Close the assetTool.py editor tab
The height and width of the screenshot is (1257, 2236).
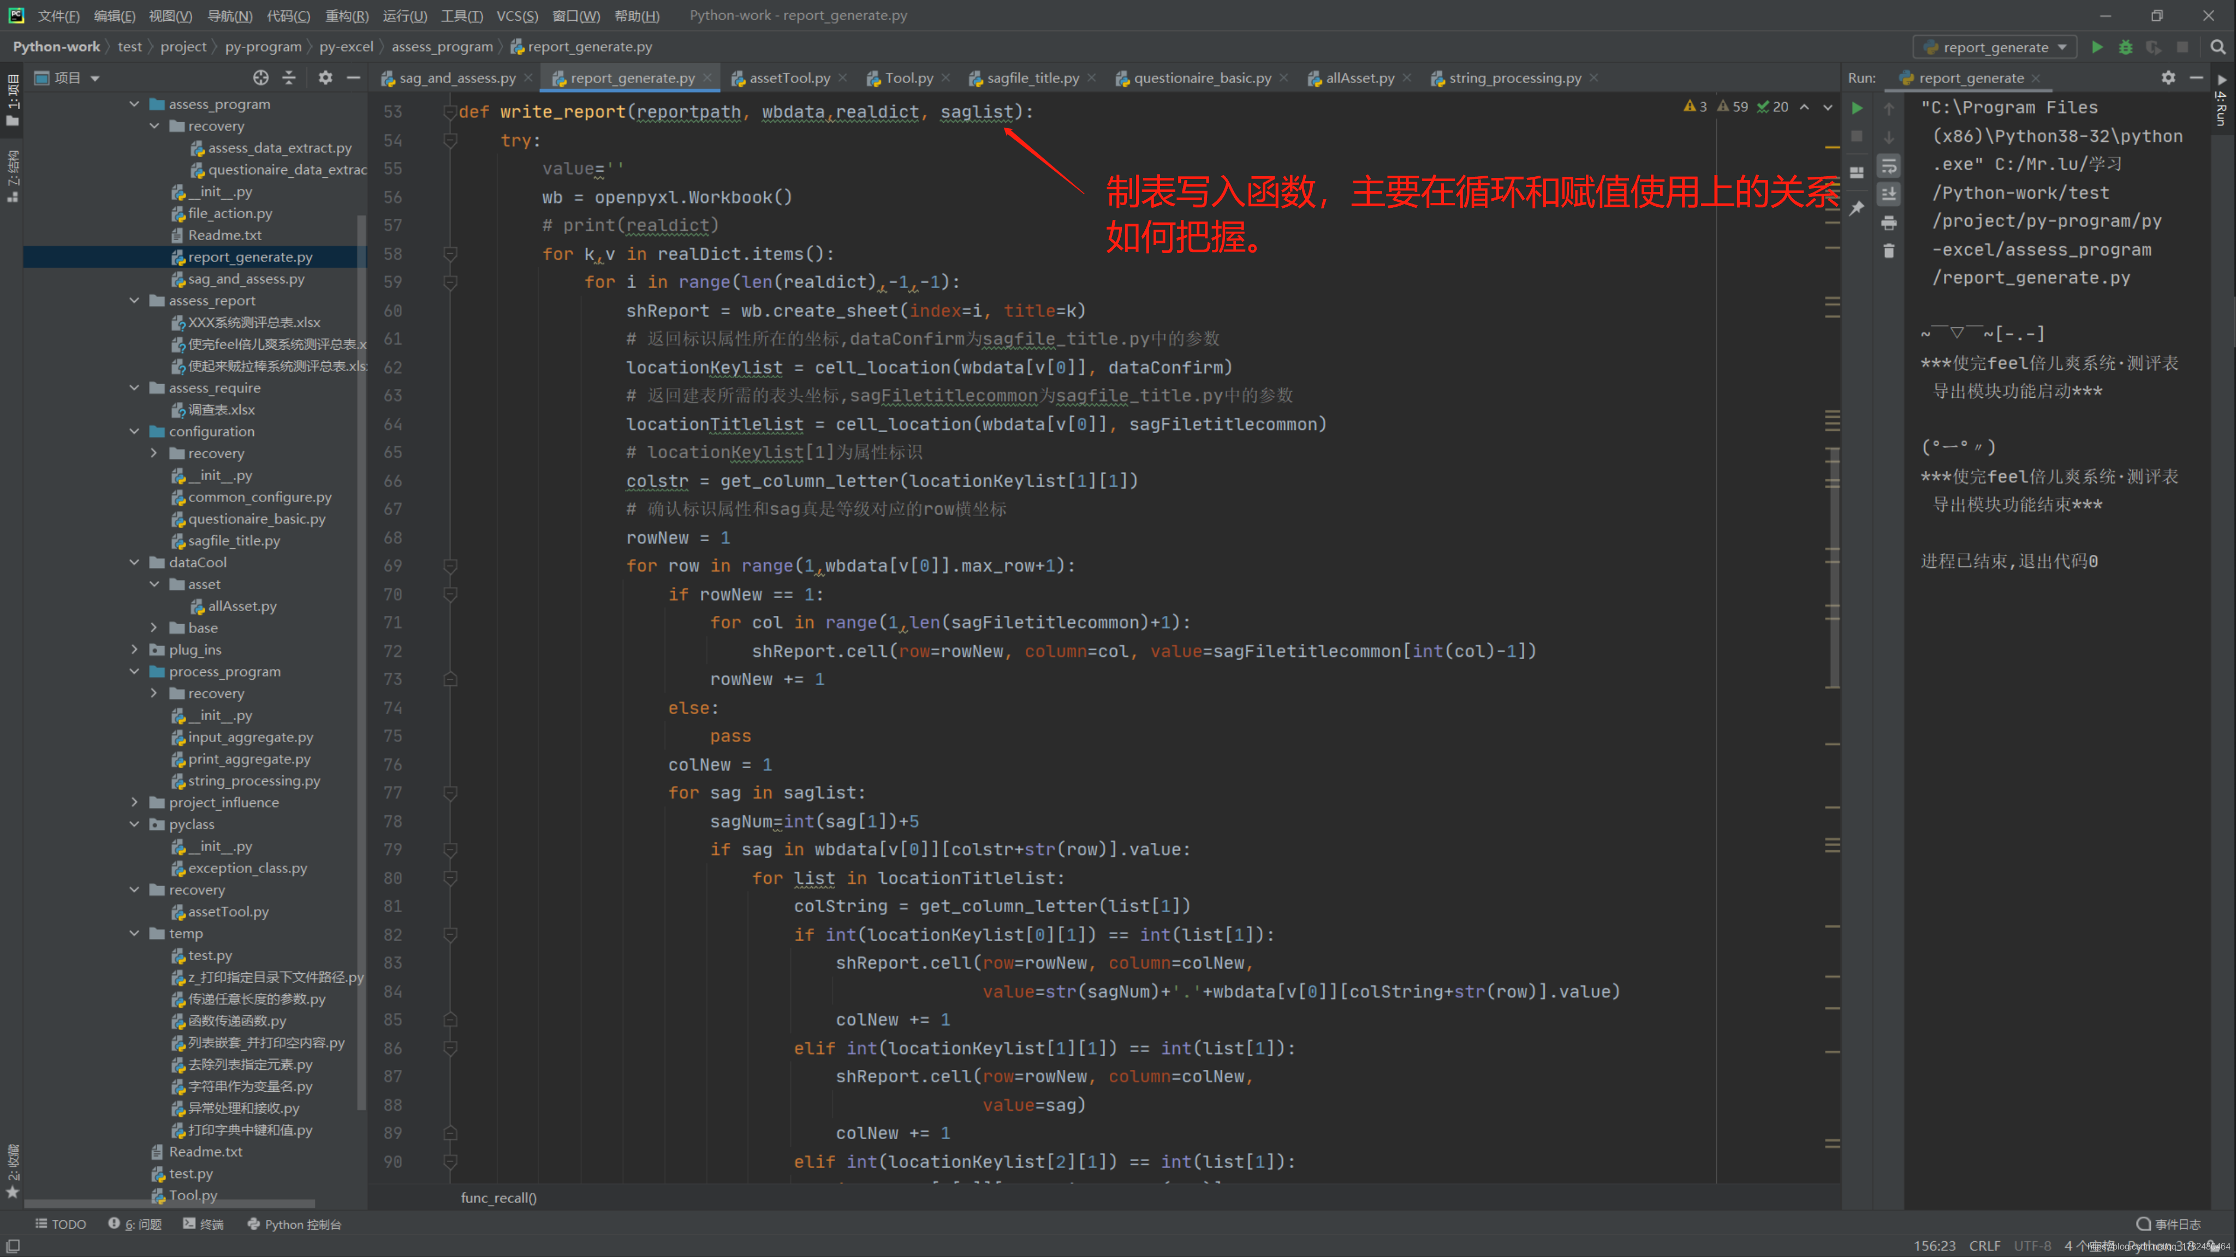843,78
